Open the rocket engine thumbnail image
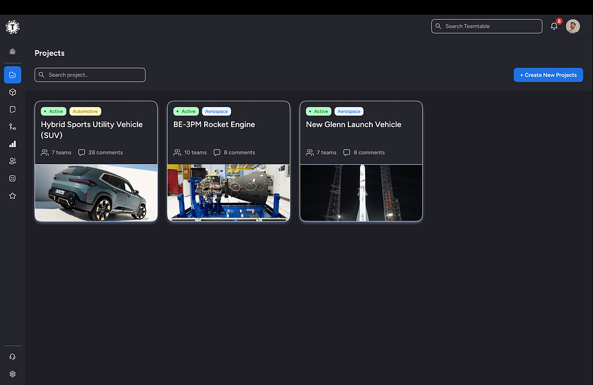Image resolution: width=593 pixels, height=385 pixels. (228, 193)
